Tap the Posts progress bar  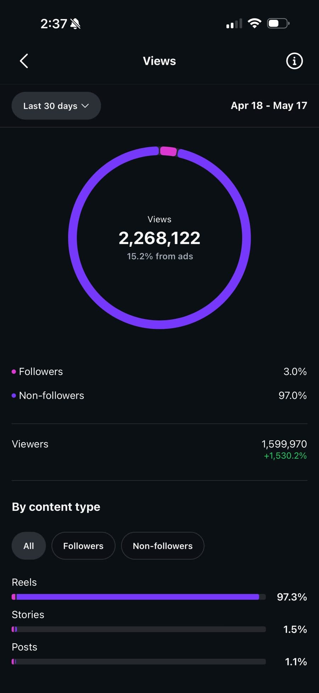139,661
